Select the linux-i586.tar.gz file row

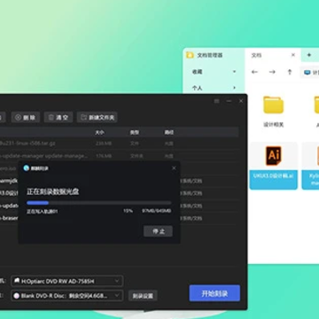[x=119, y=144]
